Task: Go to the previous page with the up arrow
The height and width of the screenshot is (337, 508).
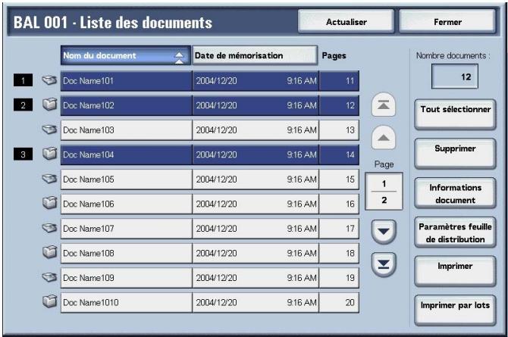Action: pyautogui.click(x=383, y=138)
